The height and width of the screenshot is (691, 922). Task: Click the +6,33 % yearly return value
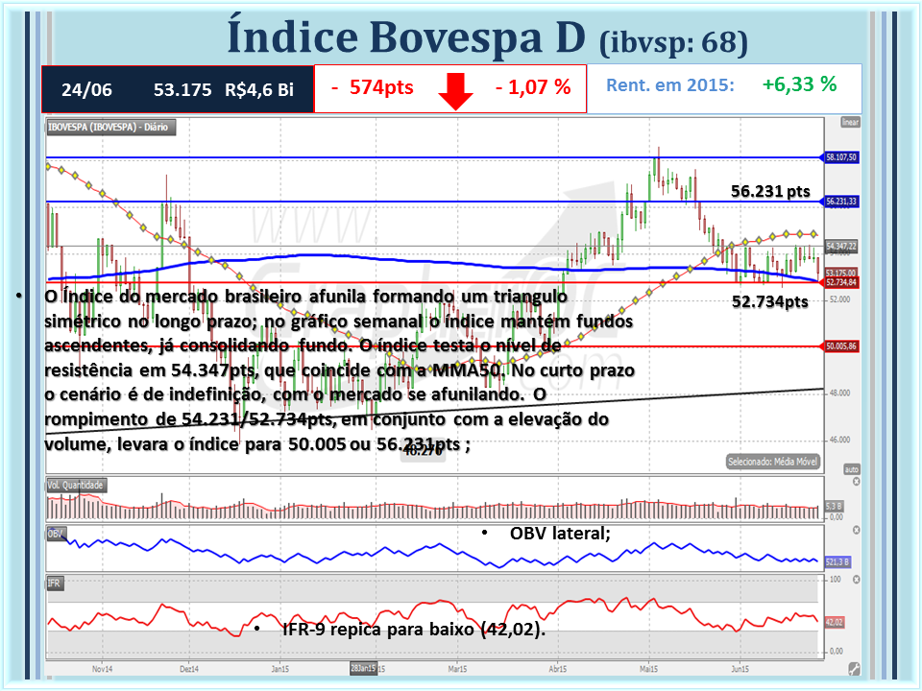[799, 84]
